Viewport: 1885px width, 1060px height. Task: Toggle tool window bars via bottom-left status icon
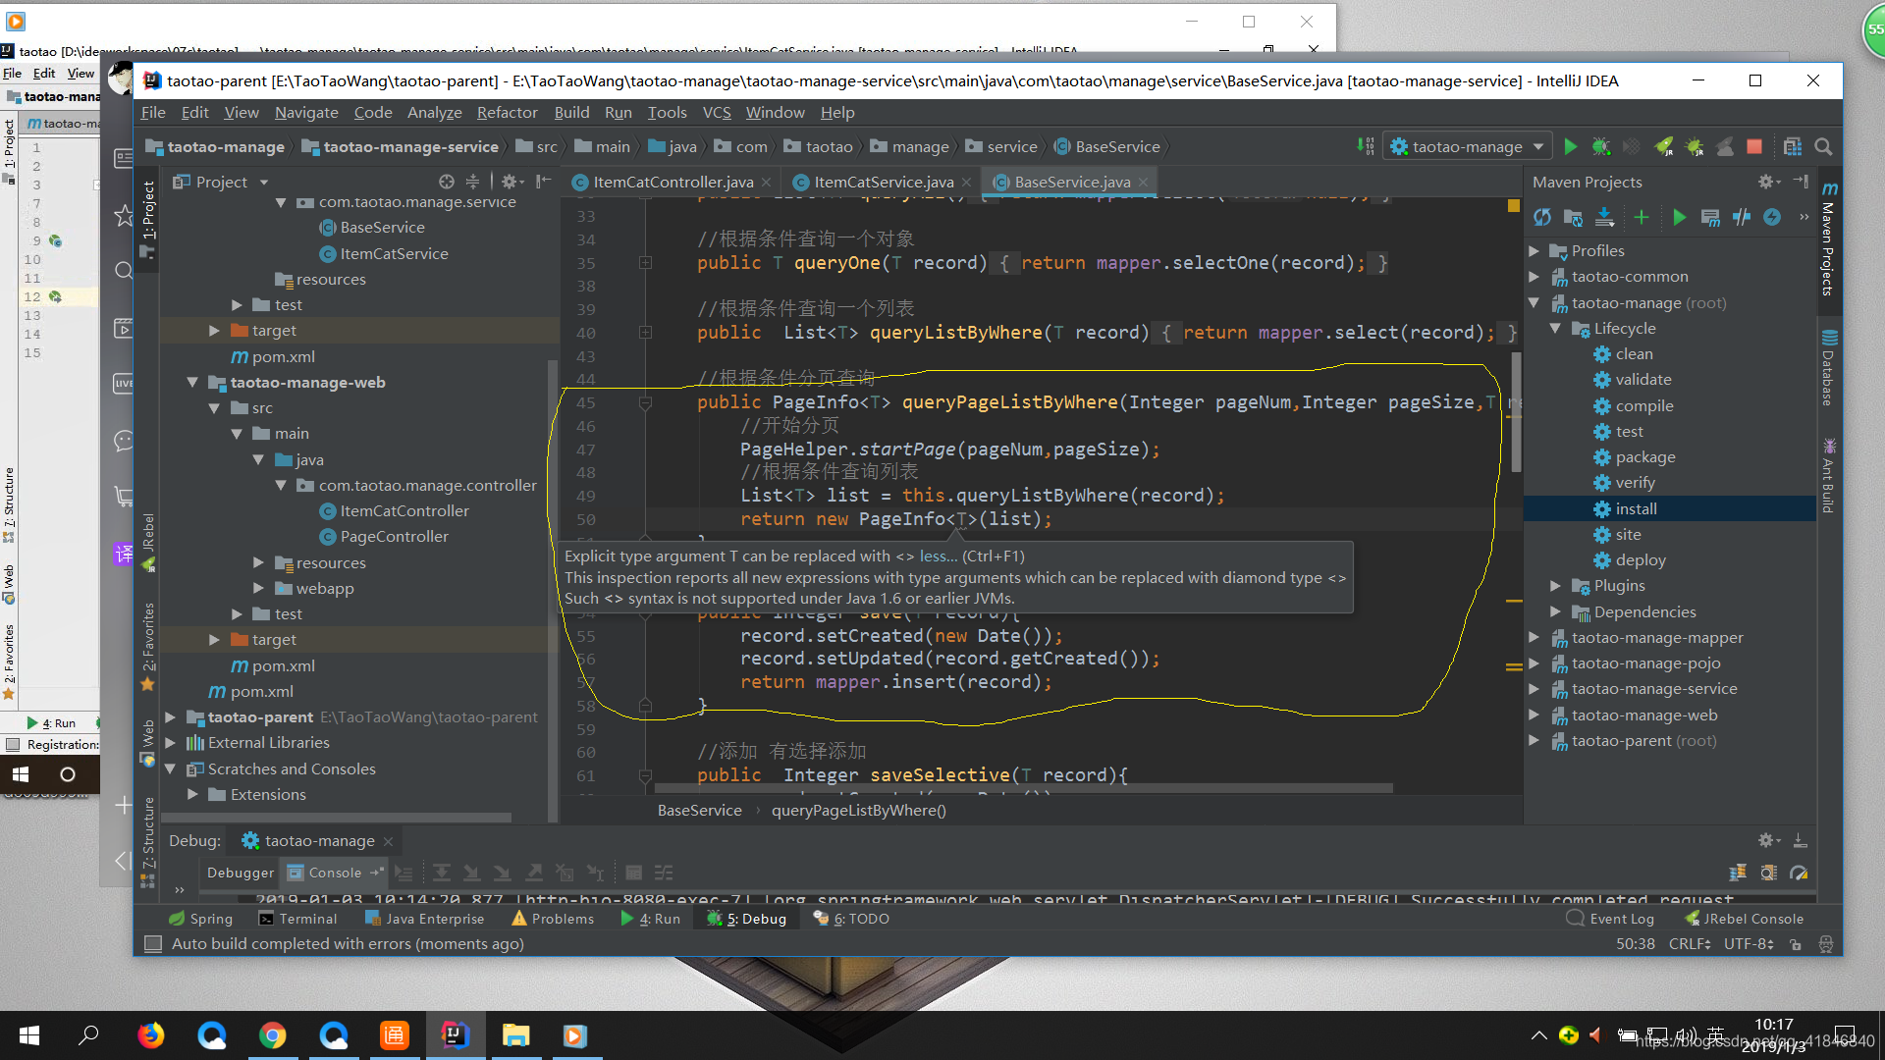[153, 944]
